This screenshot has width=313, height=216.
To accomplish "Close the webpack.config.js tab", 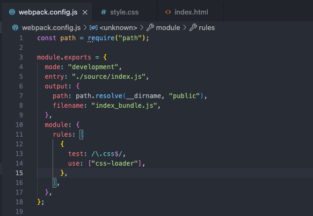I will (x=85, y=12).
